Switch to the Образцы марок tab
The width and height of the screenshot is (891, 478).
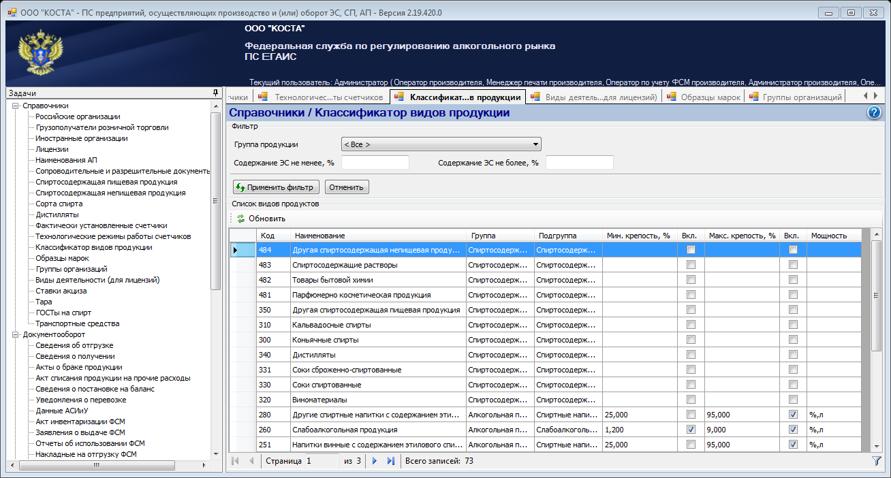tap(710, 97)
